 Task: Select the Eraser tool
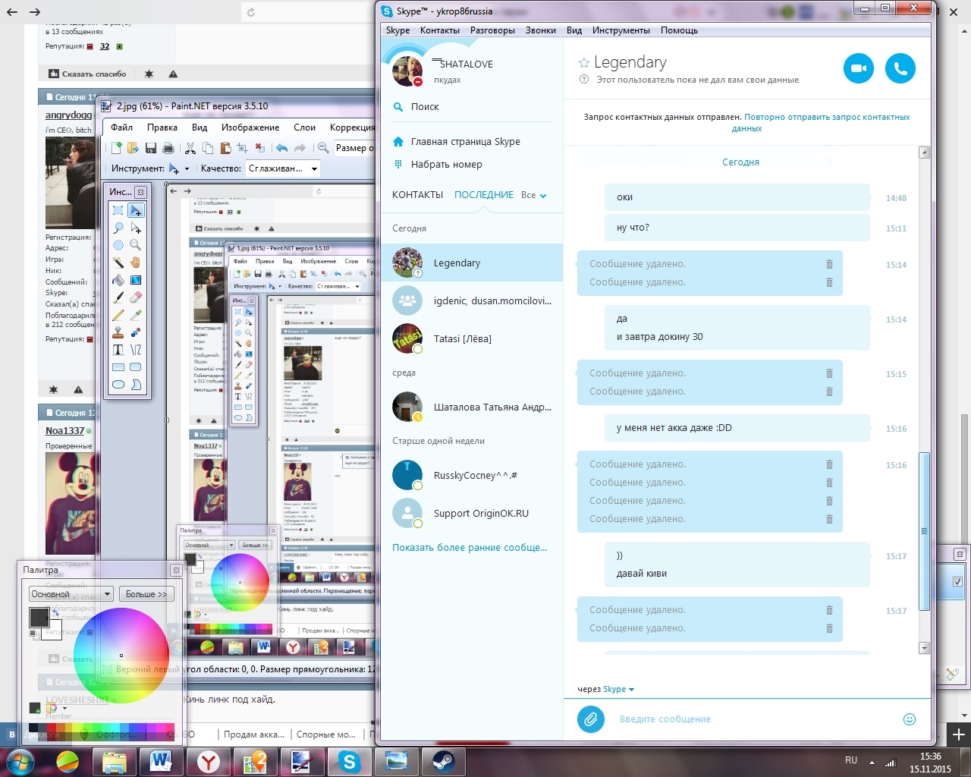pyautogui.click(x=136, y=297)
